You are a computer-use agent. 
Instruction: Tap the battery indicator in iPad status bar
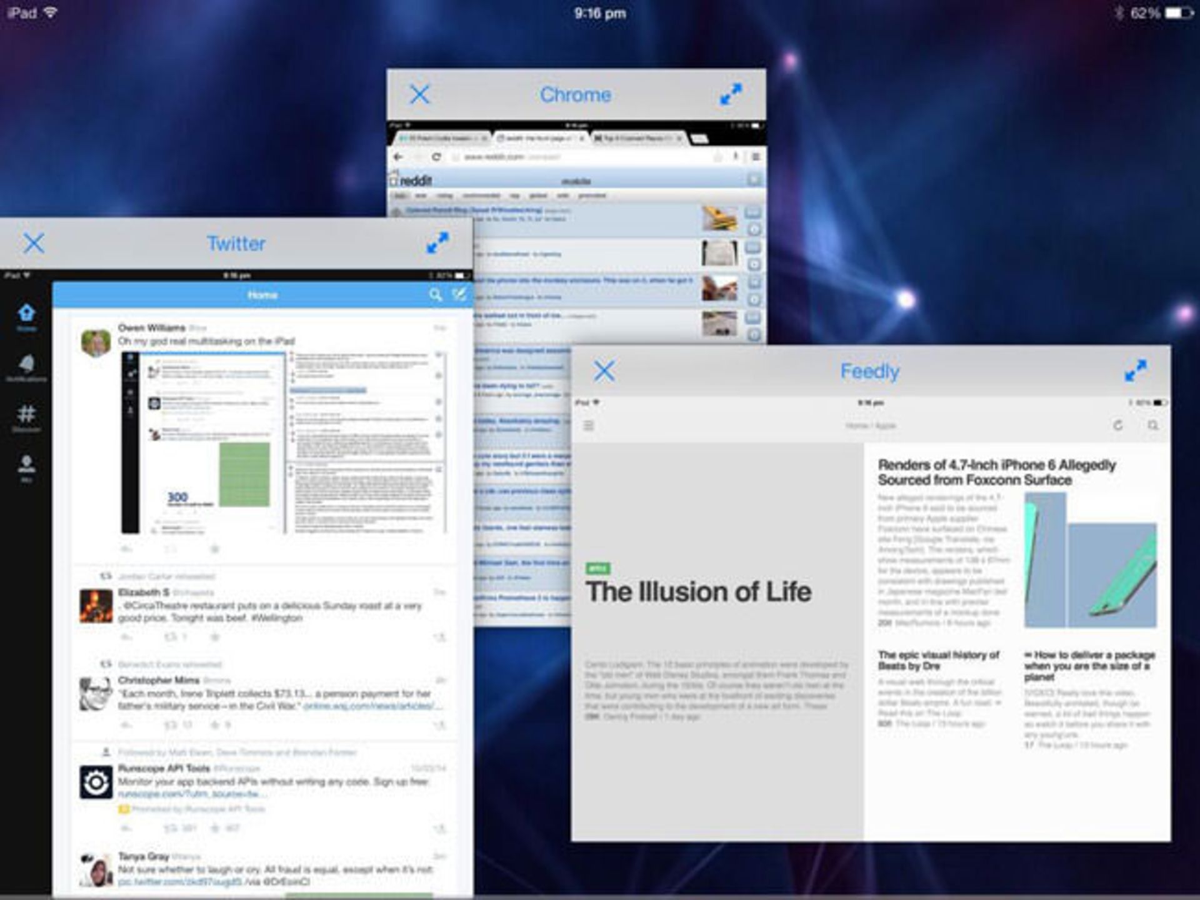click(1179, 13)
